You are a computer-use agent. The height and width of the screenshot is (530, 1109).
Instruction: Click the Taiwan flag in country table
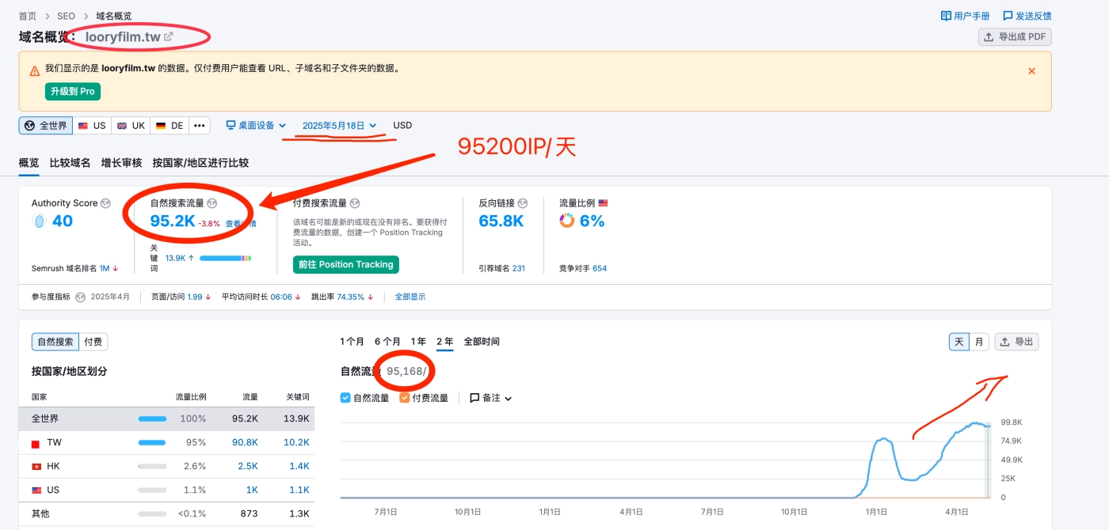tap(36, 444)
